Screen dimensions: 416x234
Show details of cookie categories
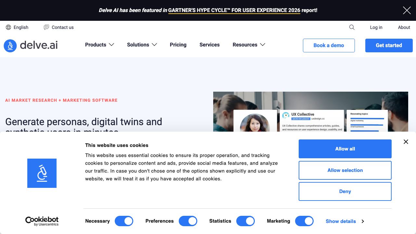tap(341, 221)
